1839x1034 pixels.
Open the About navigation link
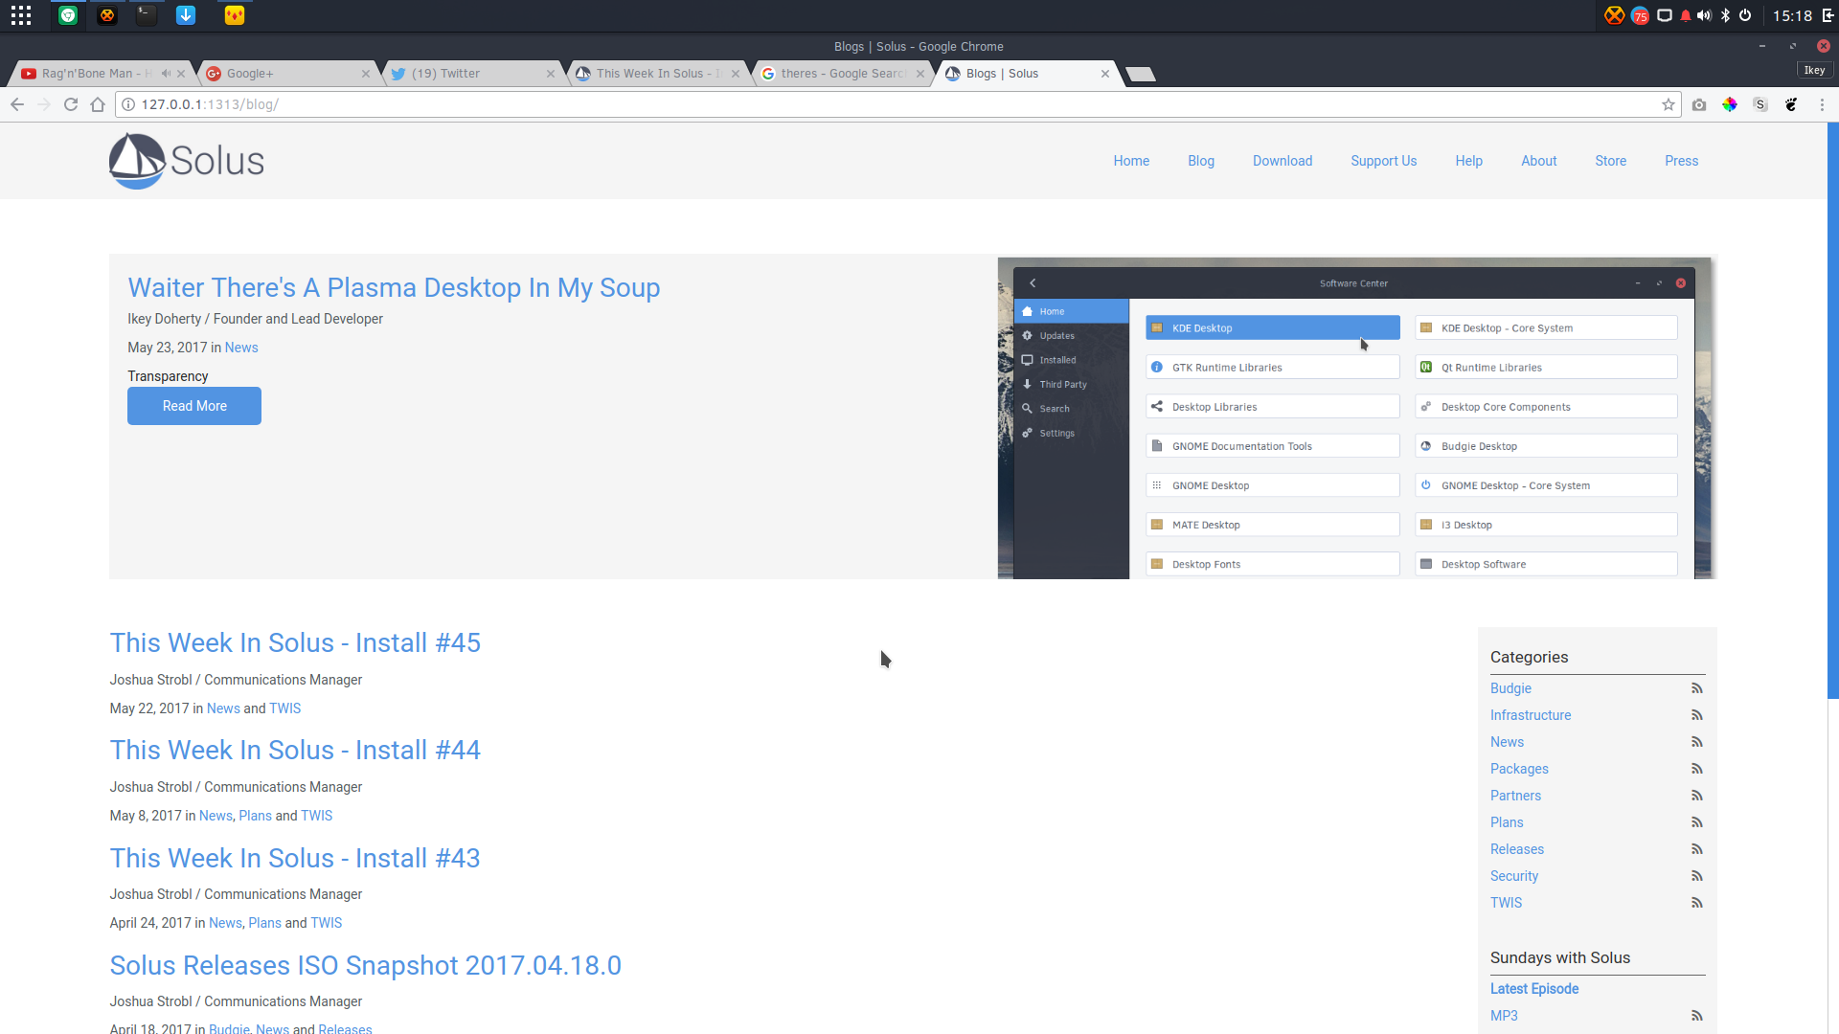pyautogui.click(x=1539, y=161)
